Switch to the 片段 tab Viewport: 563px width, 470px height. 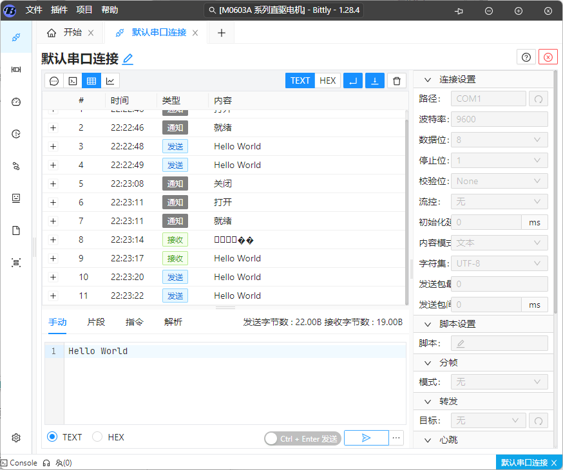pos(96,322)
